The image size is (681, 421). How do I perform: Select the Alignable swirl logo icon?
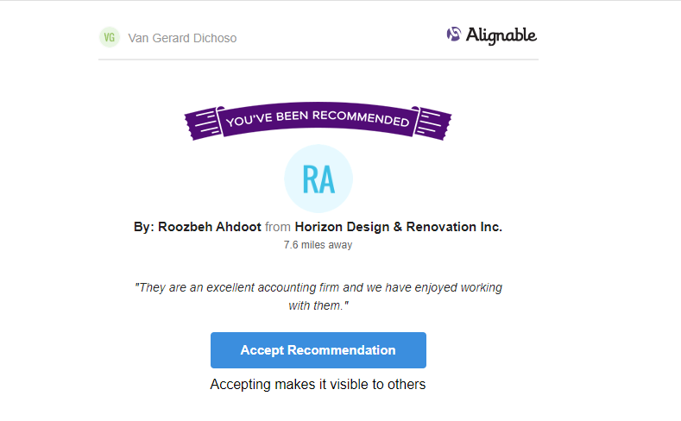[454, 34]
